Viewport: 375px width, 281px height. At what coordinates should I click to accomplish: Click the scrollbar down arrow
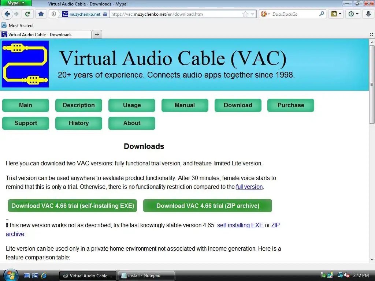(372, 259)
